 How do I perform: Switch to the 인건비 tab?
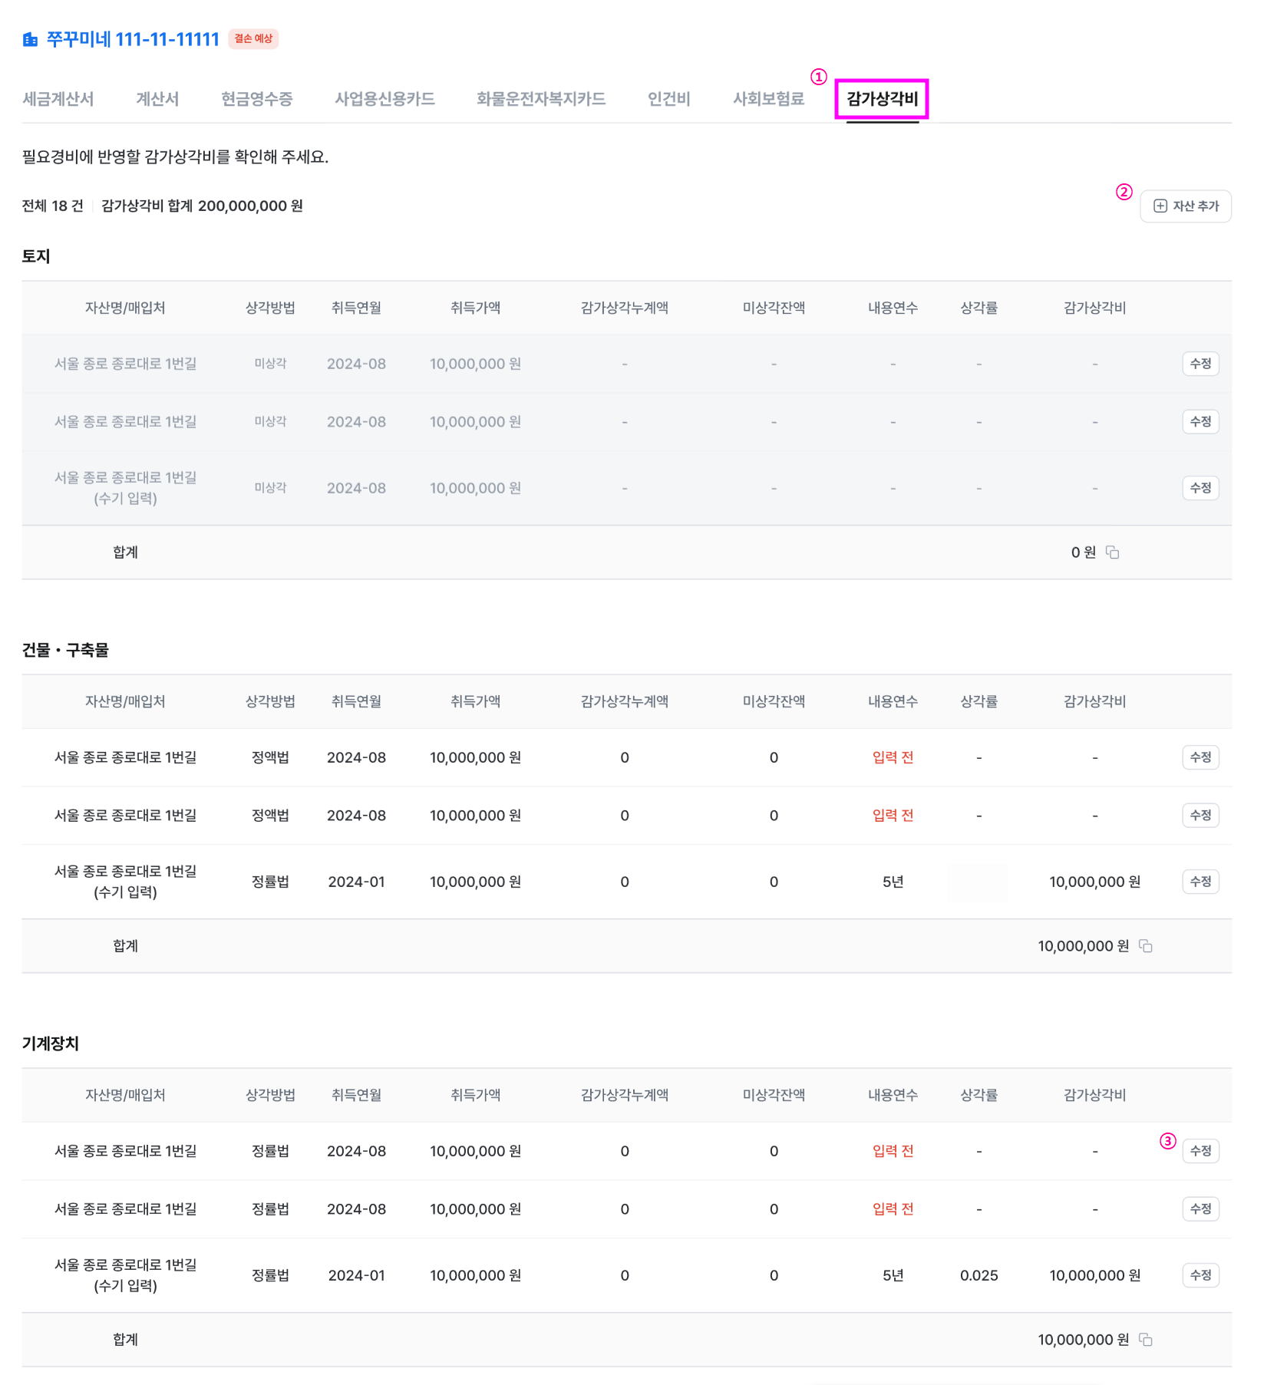(669, 99)
